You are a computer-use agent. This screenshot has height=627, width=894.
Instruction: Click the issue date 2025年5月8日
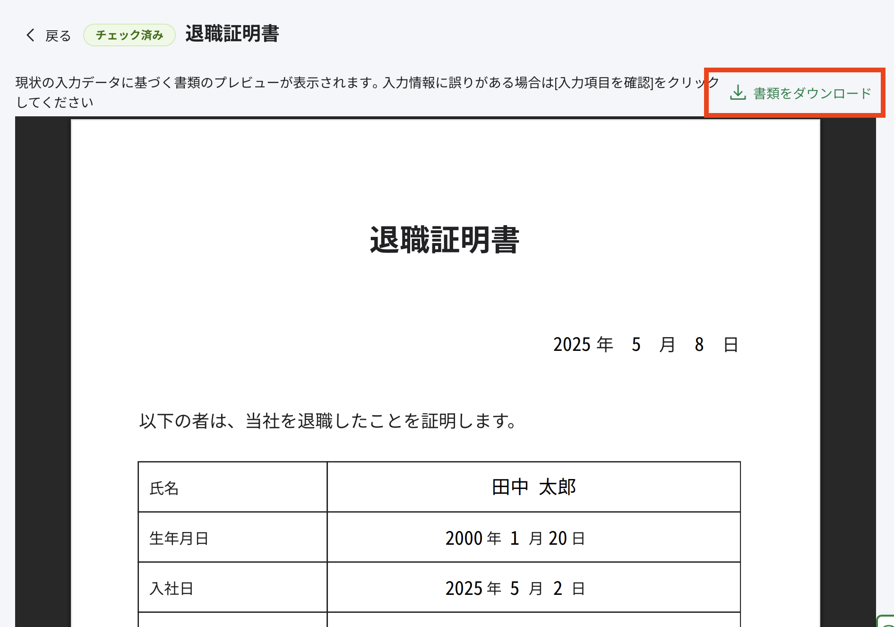tap(646, 345)
